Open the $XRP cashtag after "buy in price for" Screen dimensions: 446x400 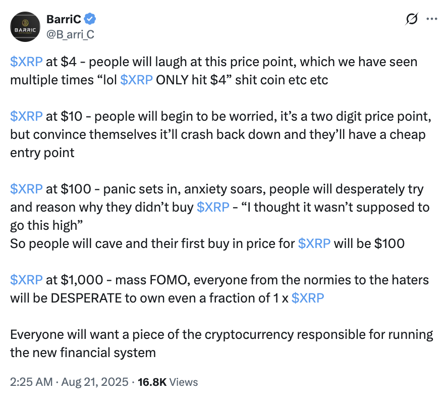pyautogui.click(x=314, y=244)
